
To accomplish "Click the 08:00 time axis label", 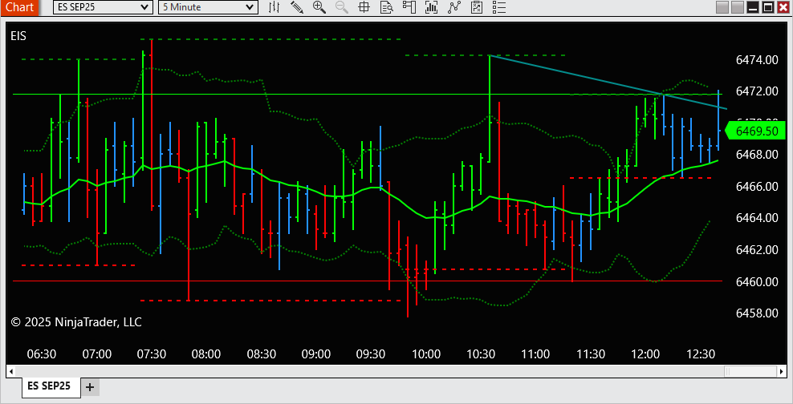I will point(206,354).
